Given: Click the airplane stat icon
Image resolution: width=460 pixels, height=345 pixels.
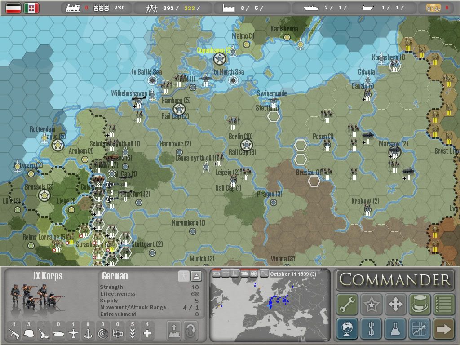Looking at the screenshot, I should [73, 334].
